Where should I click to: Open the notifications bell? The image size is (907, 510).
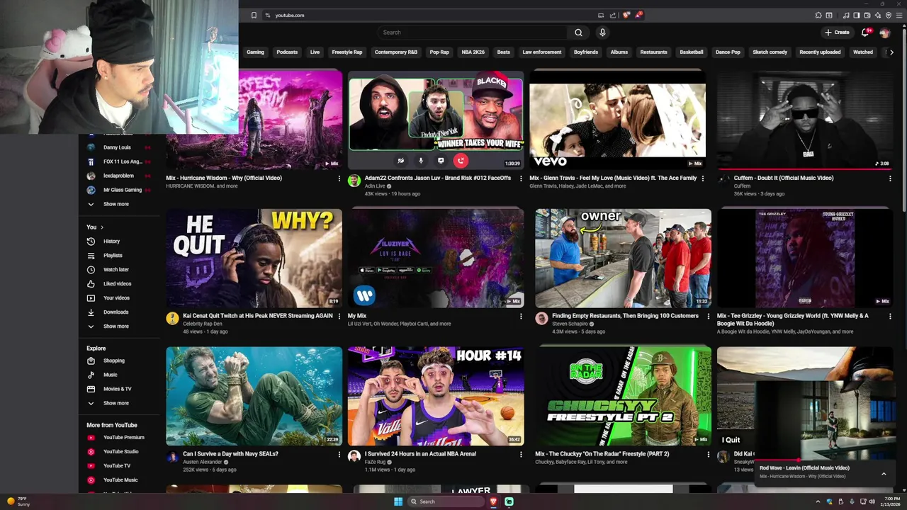865,33
